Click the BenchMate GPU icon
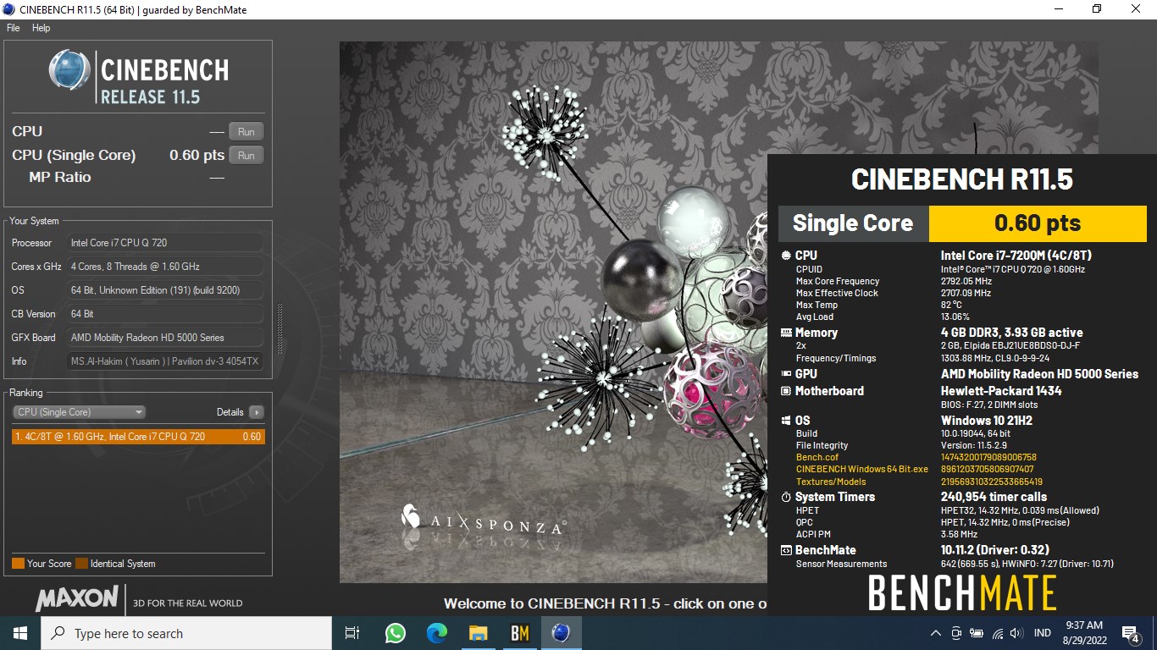This screenshot has height=650, width=1157. pos(786,374)
